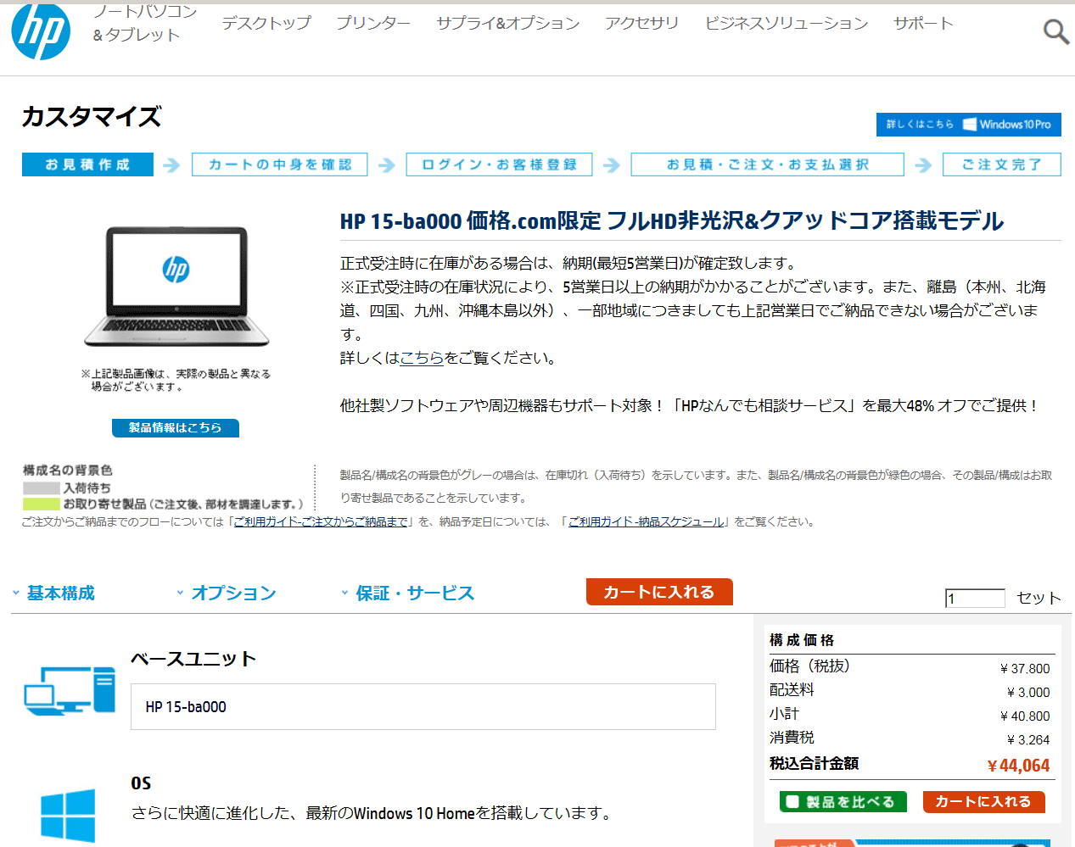The height and width of the screenshot is (847, 1075).
Task: Click the 製品情報はこちら button
Action: tap(176, 428)
